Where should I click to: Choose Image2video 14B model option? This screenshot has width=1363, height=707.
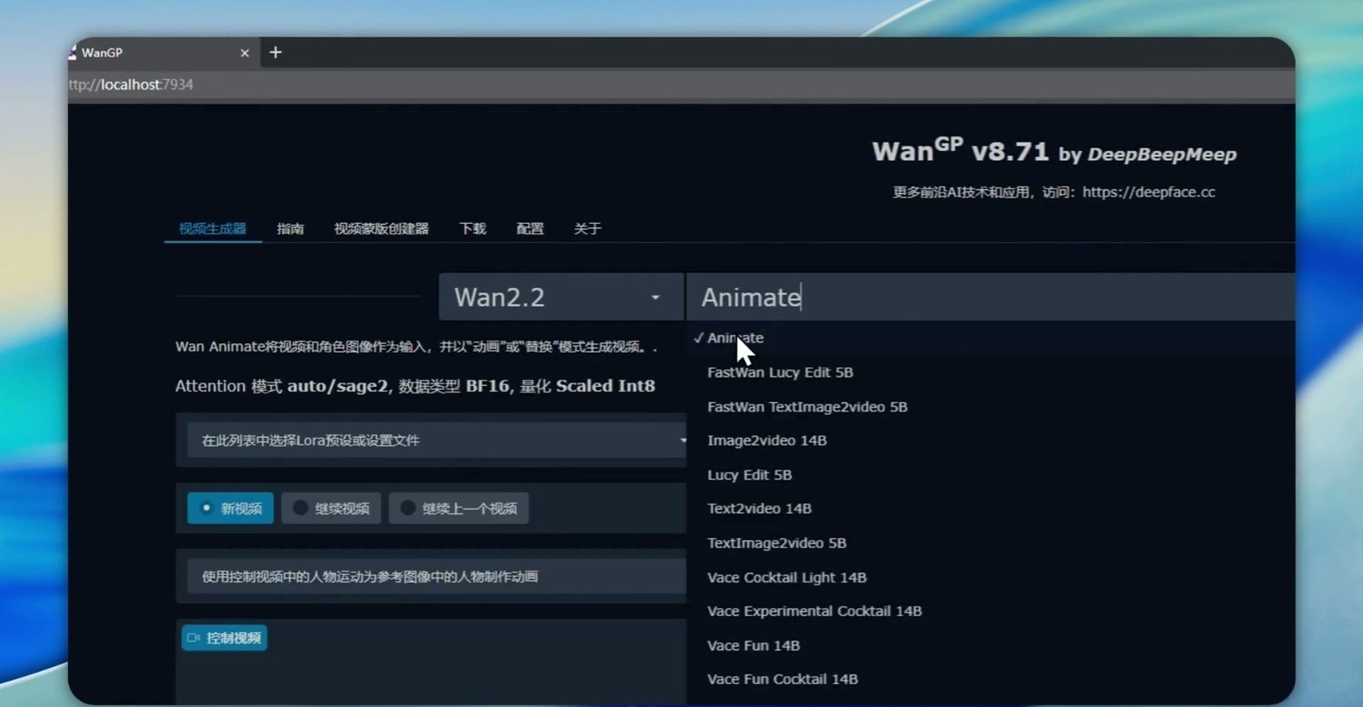point(767,440)
